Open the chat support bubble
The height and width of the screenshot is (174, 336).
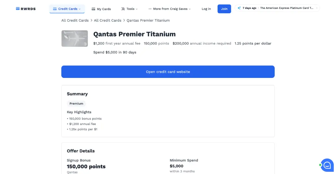click(x=327, y=165)
